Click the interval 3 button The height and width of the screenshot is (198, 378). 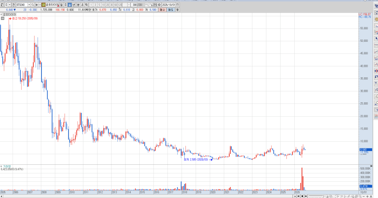[95, 5]
